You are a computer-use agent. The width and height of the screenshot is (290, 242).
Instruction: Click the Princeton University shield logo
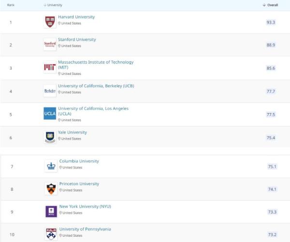click(x=51, y=188)
